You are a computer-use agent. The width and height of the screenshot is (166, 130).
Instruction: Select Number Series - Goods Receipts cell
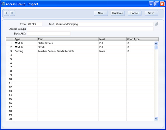pyautogui.click(x=68, y=51)
